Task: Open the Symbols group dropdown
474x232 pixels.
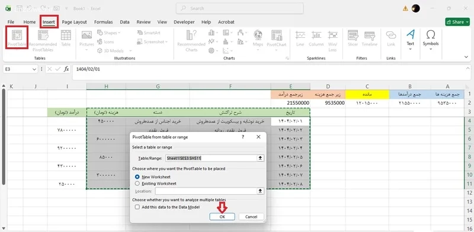Action: (x=431, y=40)
